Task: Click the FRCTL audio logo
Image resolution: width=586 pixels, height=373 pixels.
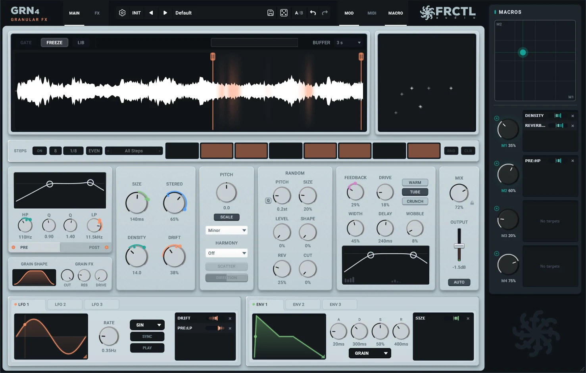Action: pyautogui.click(x=448, y=12)
